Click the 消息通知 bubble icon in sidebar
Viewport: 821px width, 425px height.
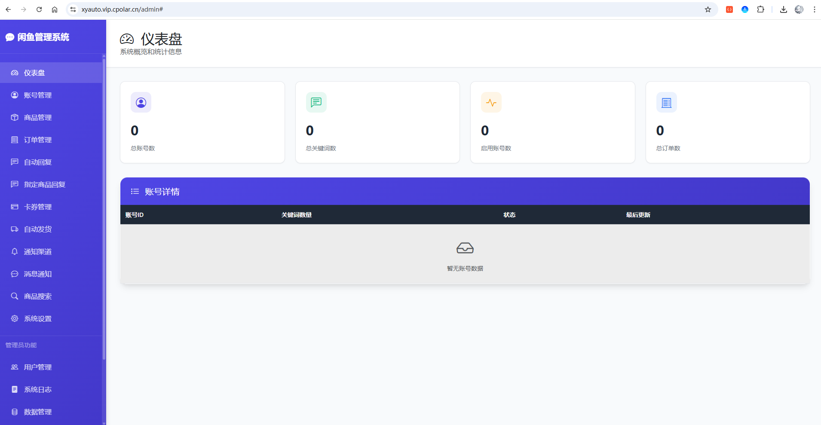pyautogui.click(x=15, y=274)
